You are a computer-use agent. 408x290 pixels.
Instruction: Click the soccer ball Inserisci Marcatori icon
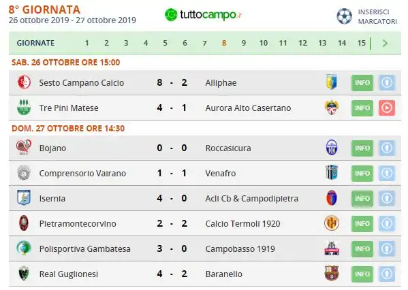(344, 16)
